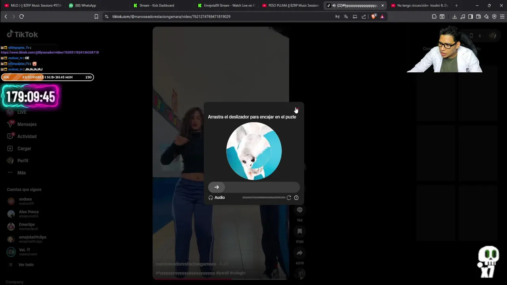The image size is (507, 285).
Task: Bookmark the video via favorites icon
Action: pos(299,231)
